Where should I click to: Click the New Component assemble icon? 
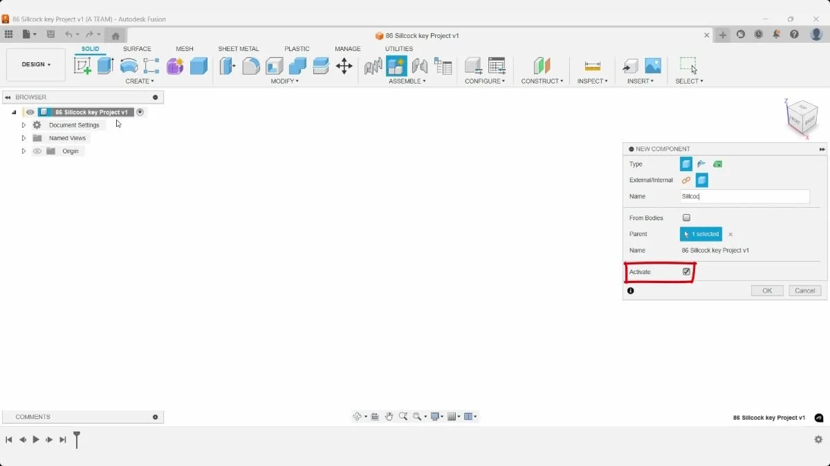click(396, 66)
